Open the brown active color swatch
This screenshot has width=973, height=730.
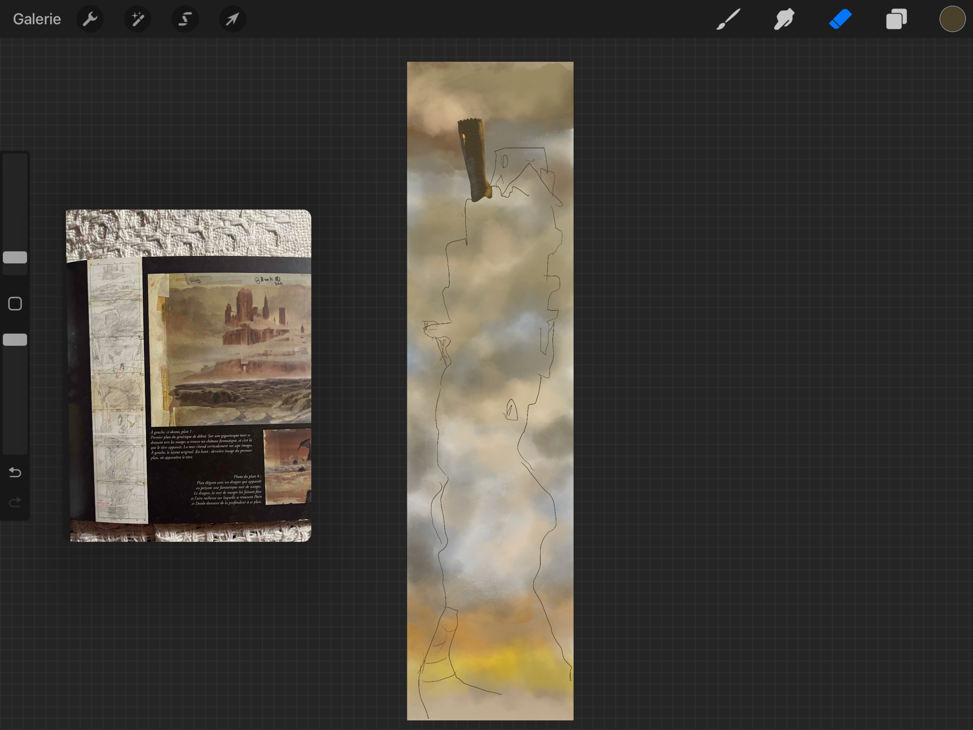(x=952, y=19)
